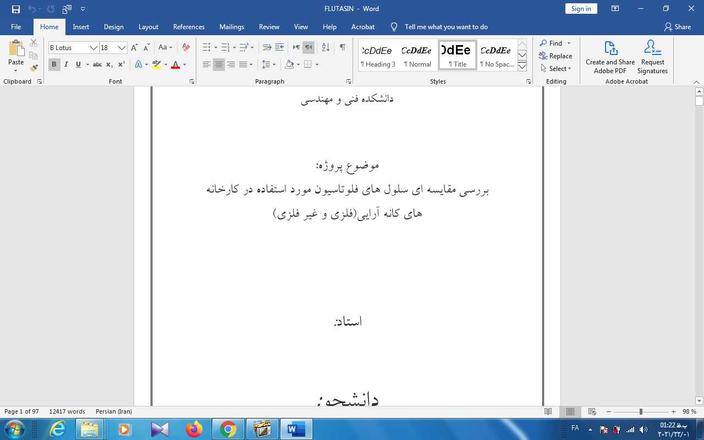Viewport: 704px width, 440px height.
Task: Open the References tab
Action: 189,27
